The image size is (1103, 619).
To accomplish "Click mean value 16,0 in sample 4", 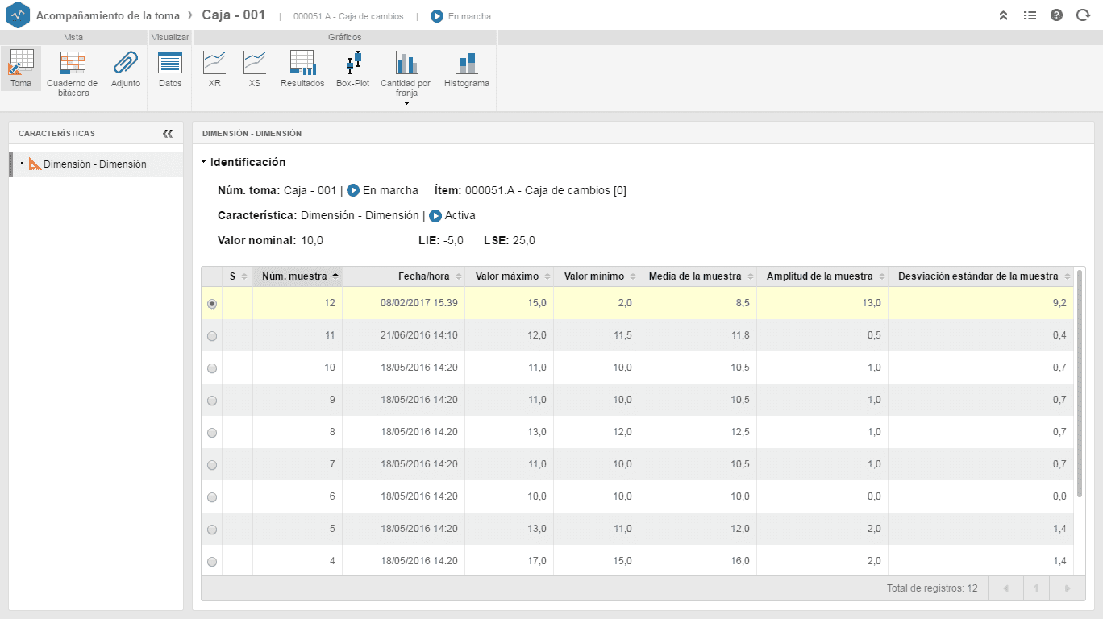I will coord(740,561).
